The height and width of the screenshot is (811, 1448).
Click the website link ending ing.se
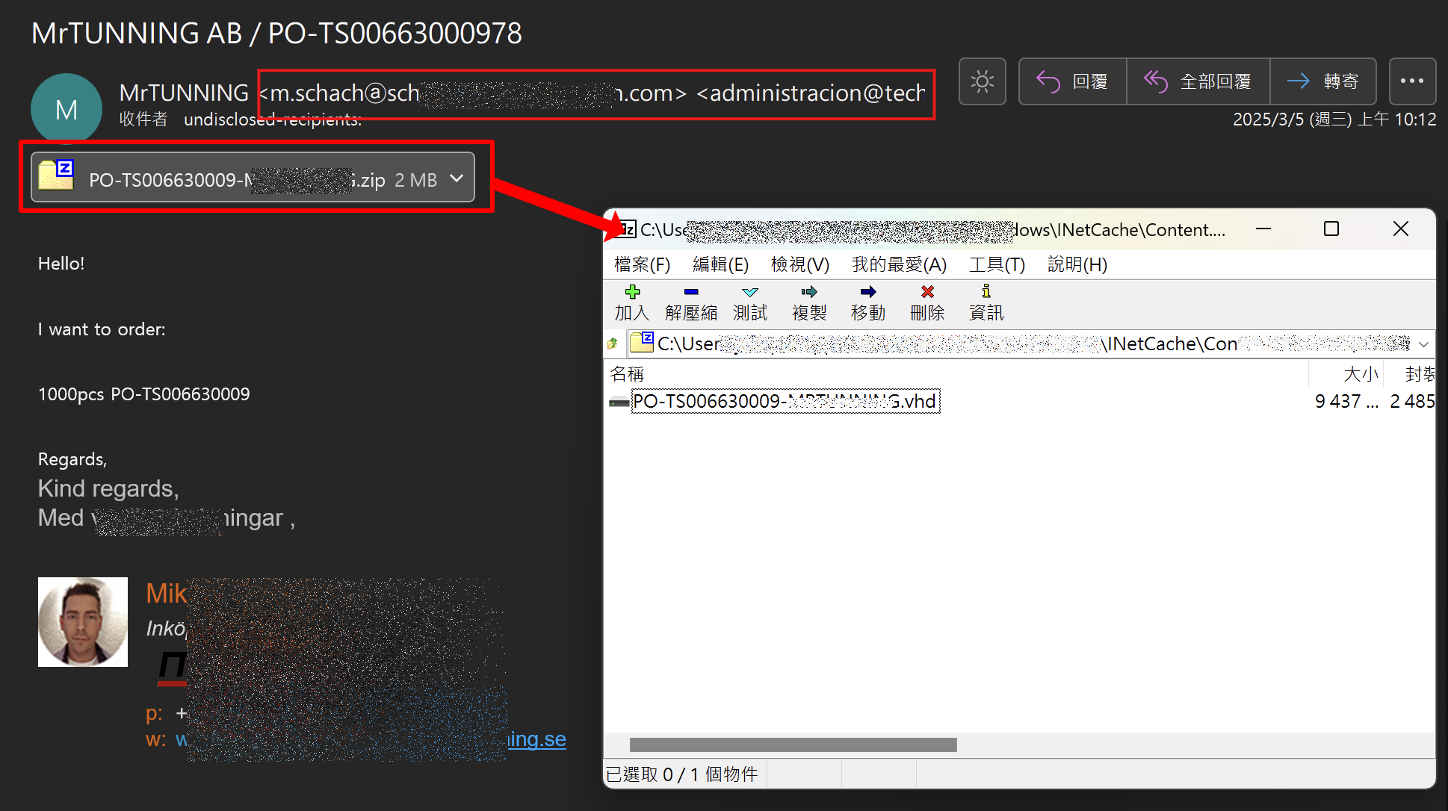(536, 739)
